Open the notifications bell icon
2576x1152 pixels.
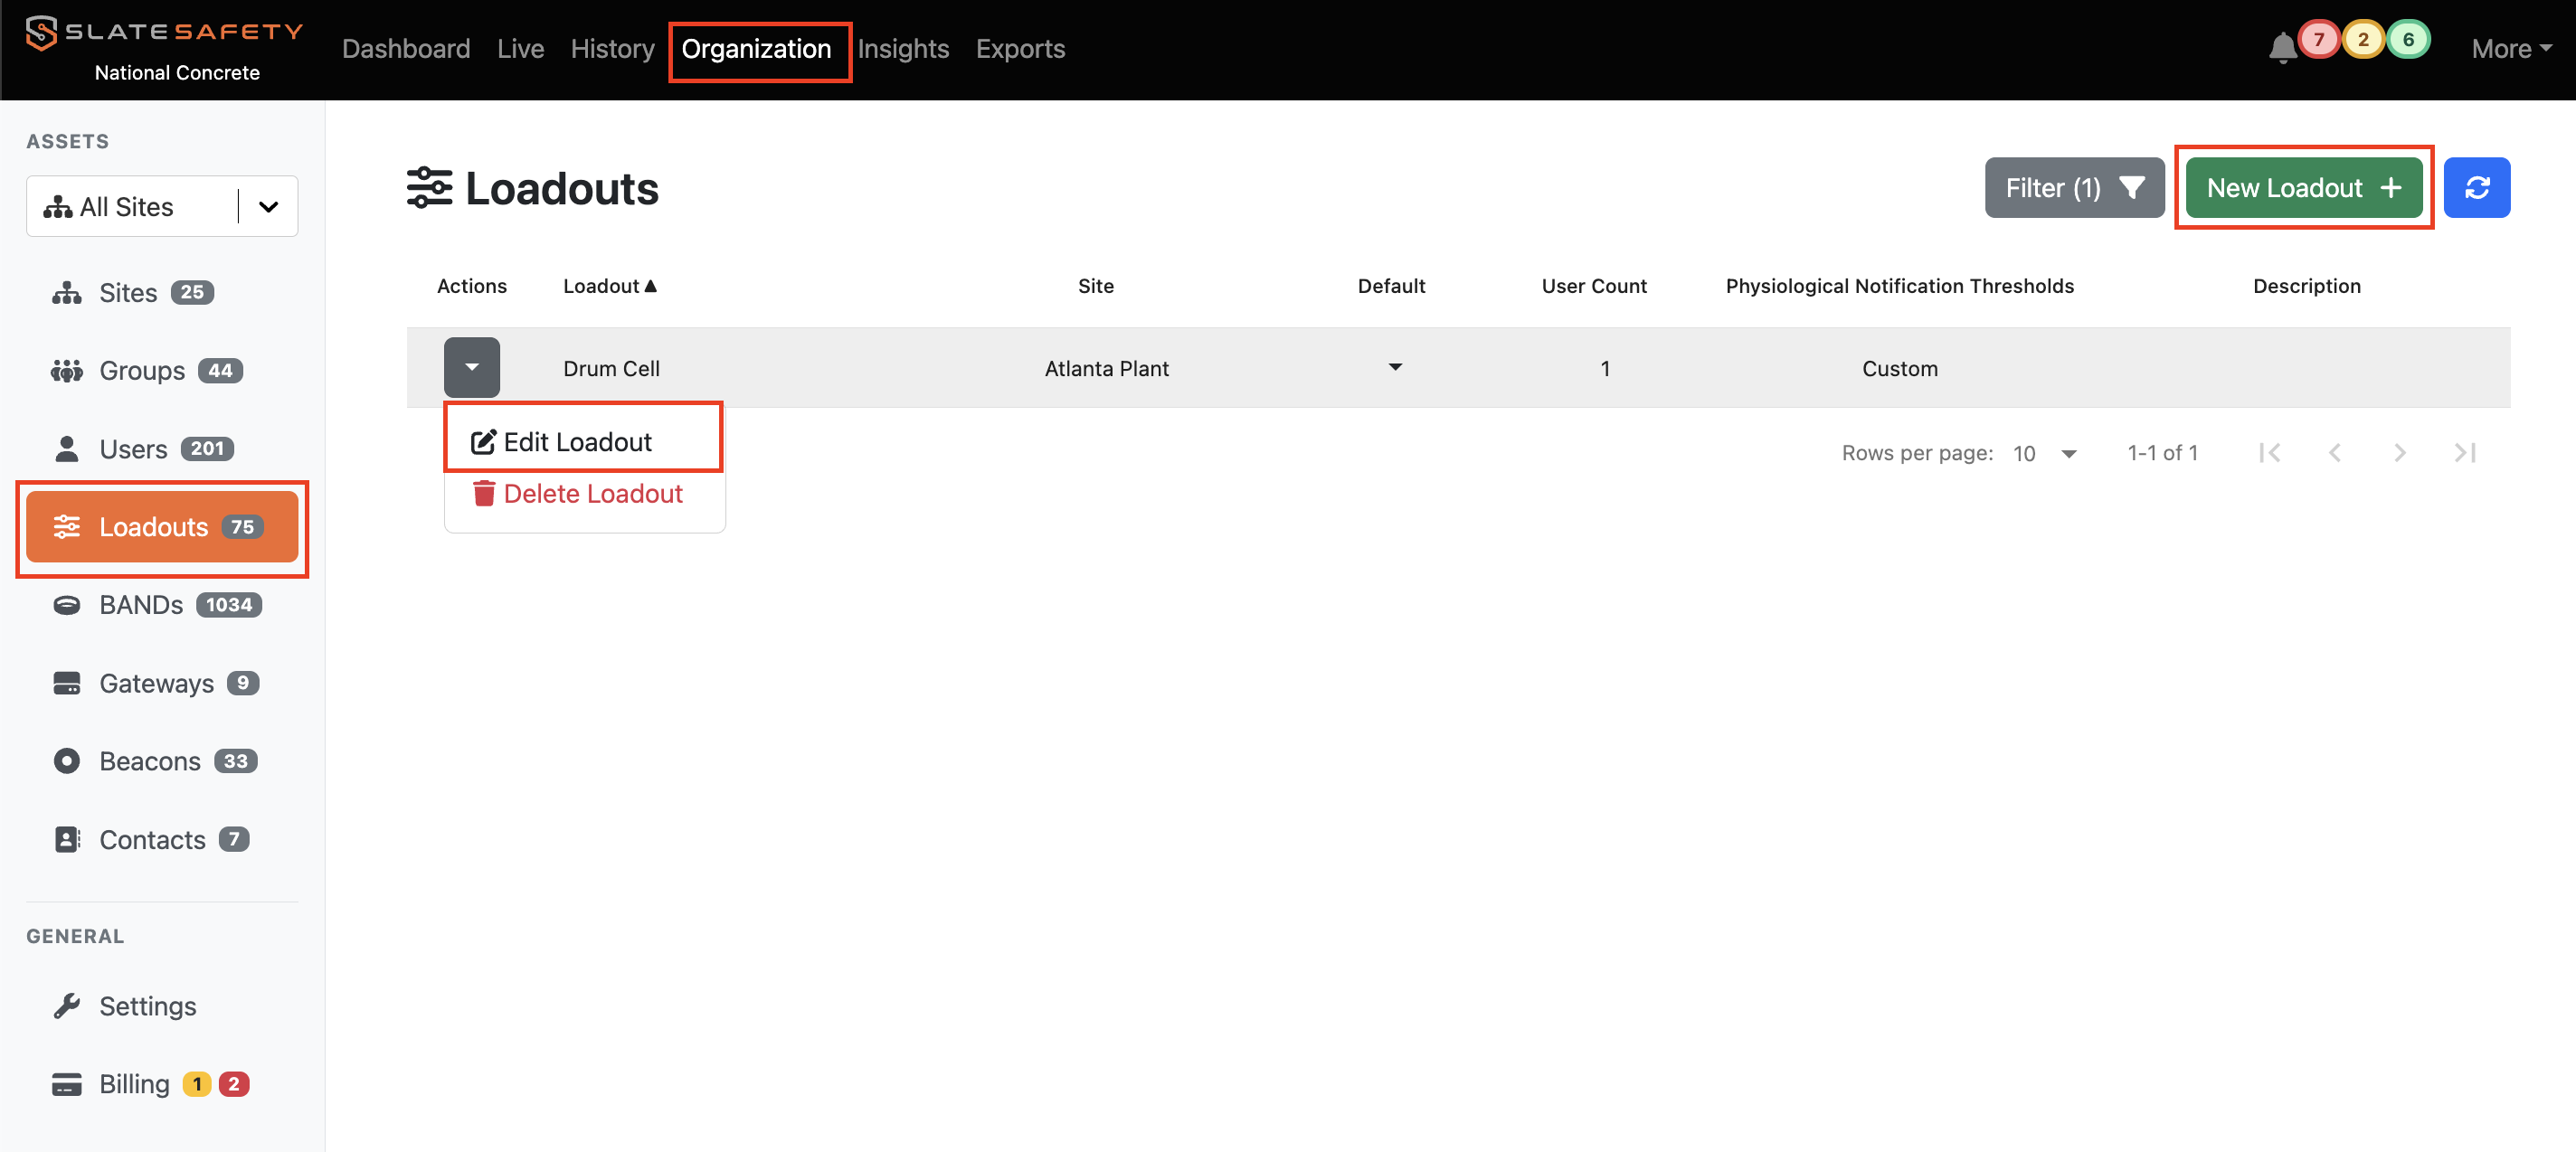(x=2282, y=48)
